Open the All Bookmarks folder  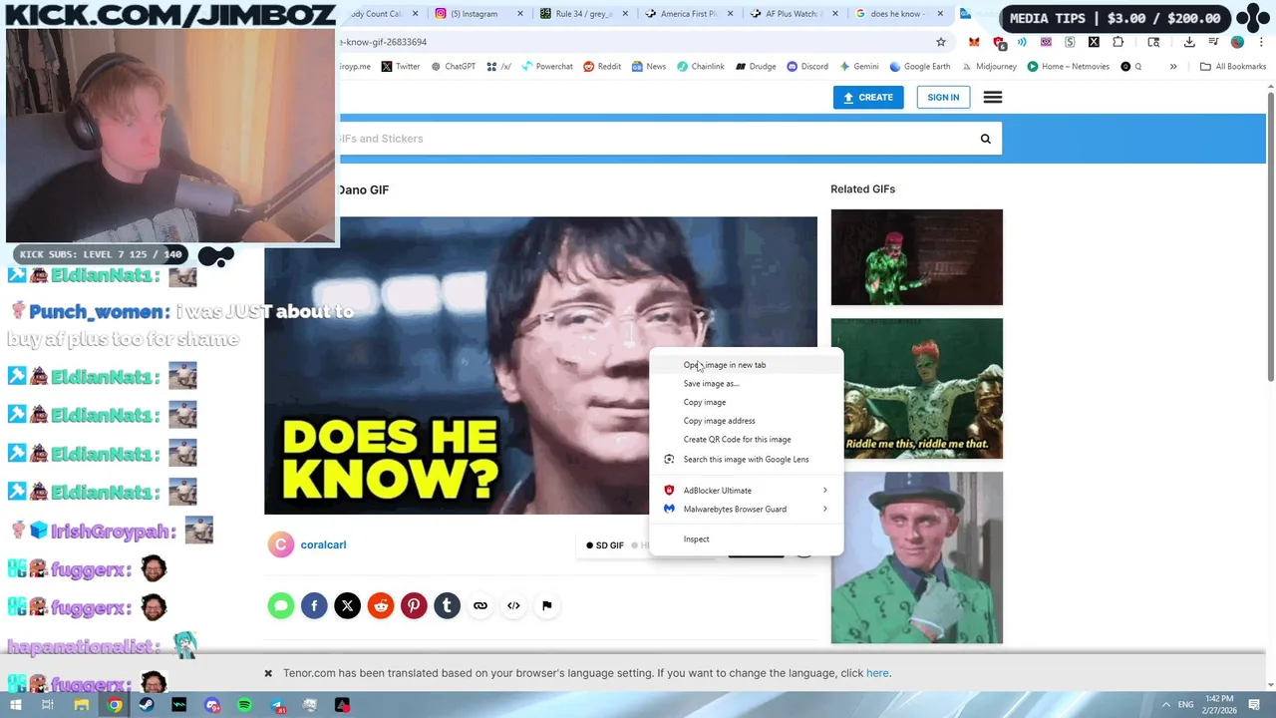[x=1233, y=67]
